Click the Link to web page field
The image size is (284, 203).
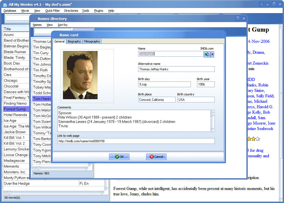pos(136,141)
